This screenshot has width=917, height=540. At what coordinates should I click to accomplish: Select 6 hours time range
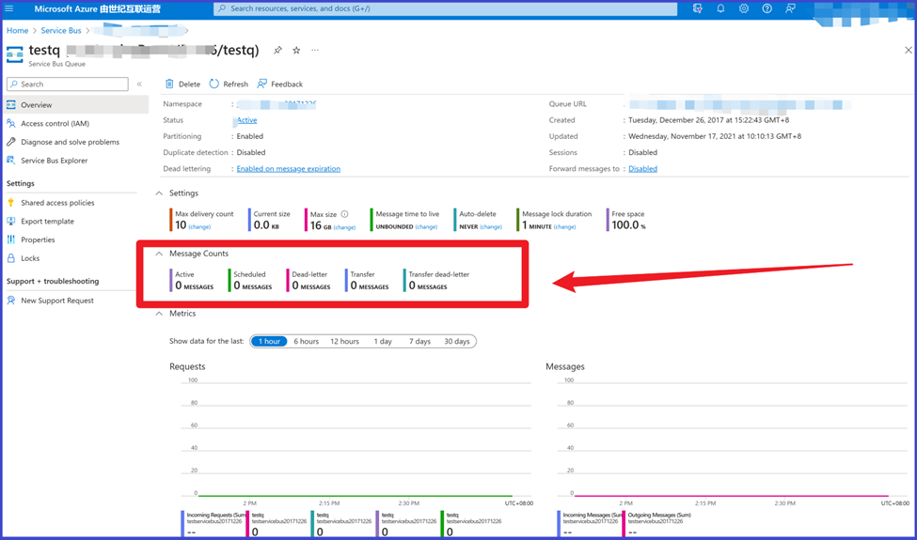pyautogui.click(x=306, y=342)
